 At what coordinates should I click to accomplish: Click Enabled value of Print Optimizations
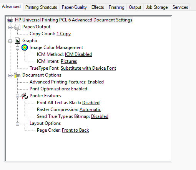coord(79,89)
